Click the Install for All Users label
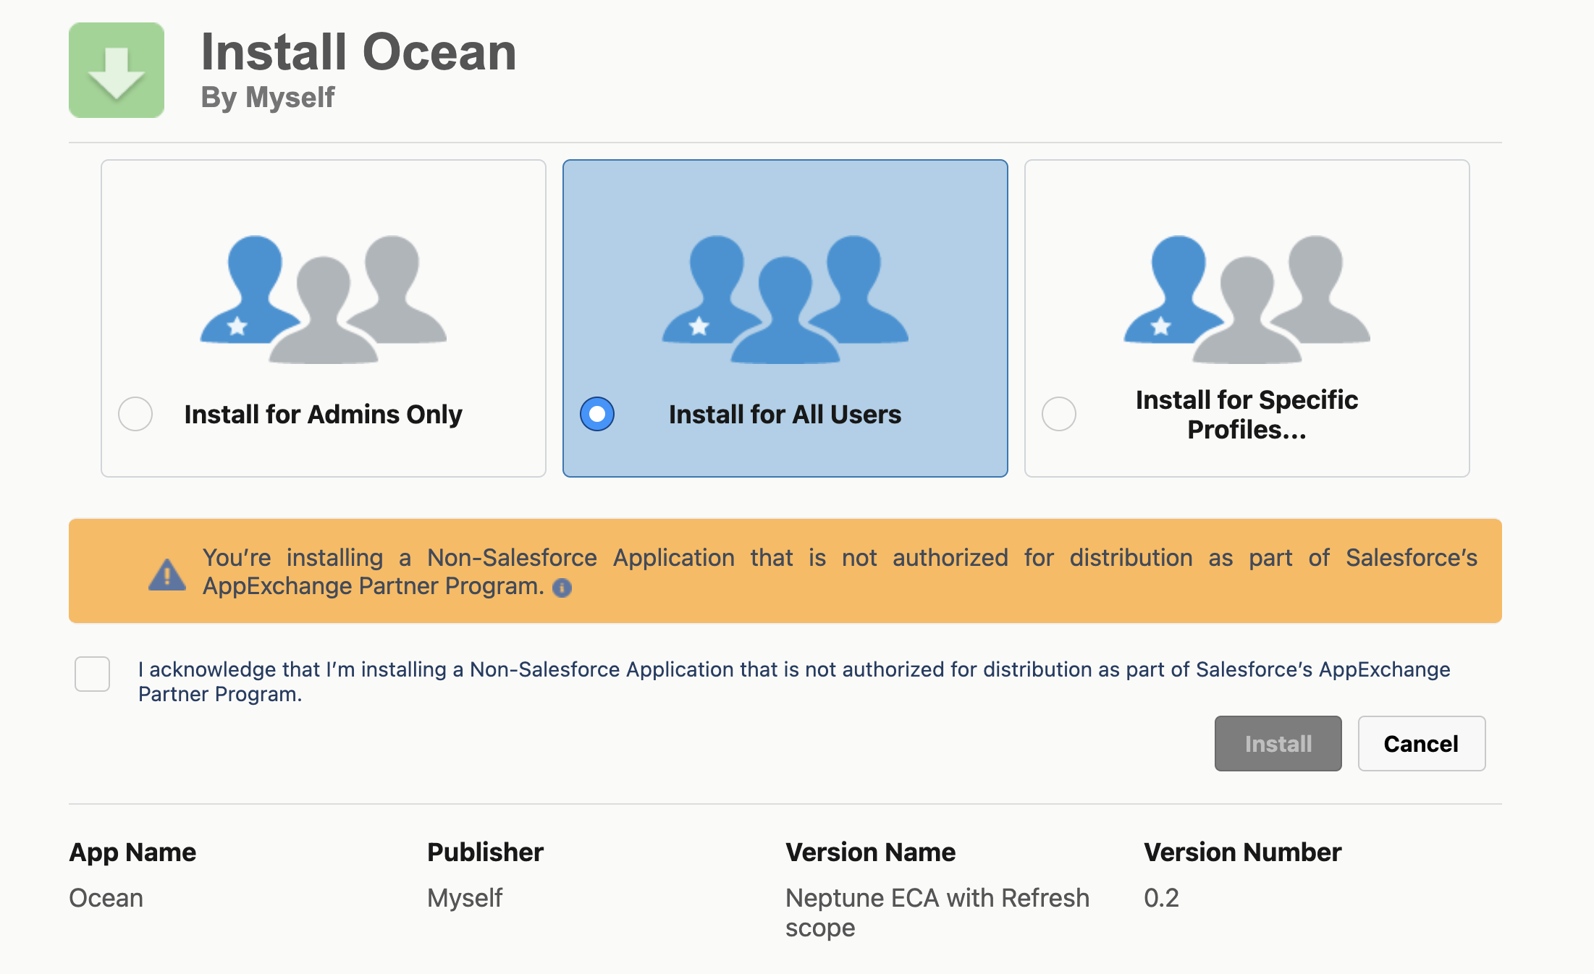The width and height of the screenshot is (1594, 974). coord(785,415)
